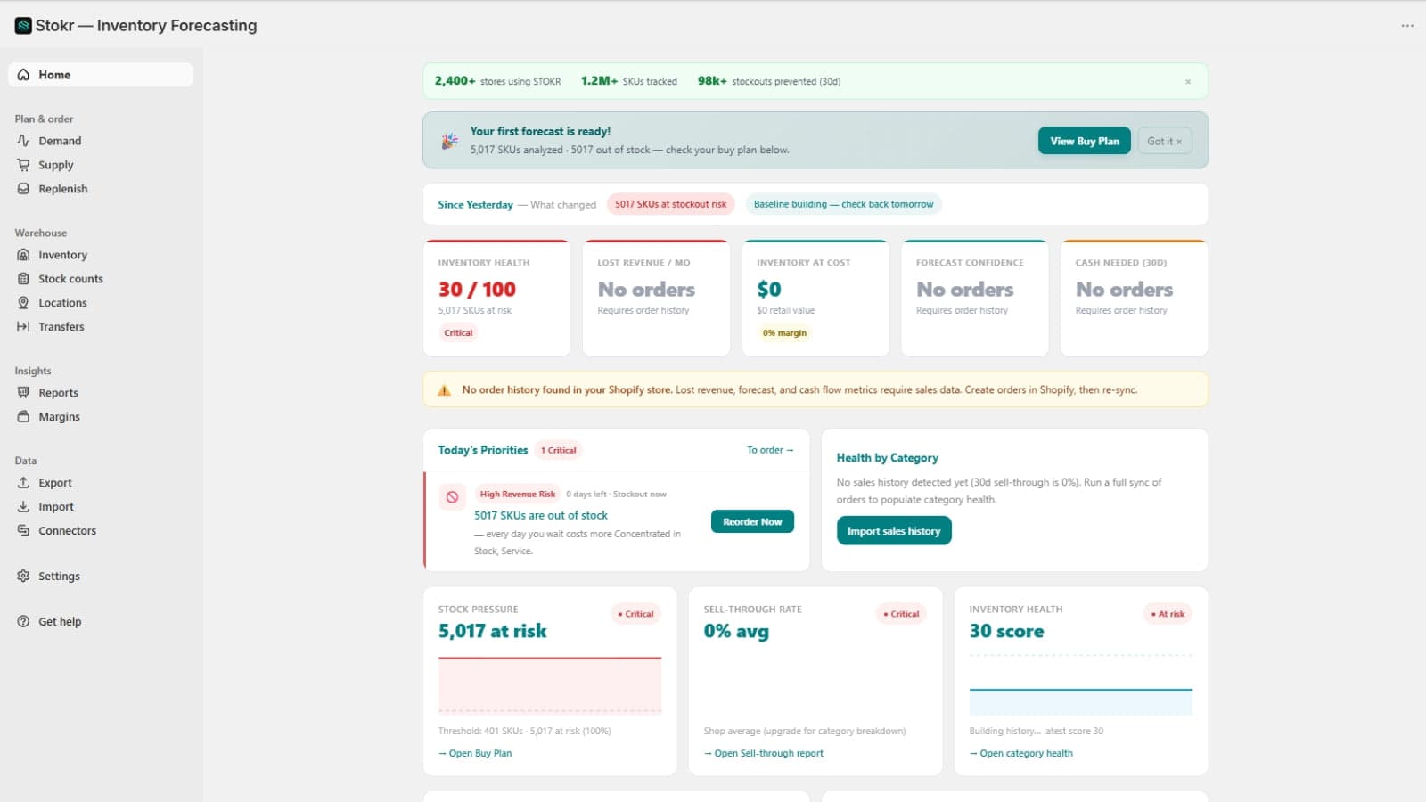The height and width of the screenshot is (802, 1426).
Task: Click 1 Critical badge in Today's Priorities
Action: (559, 450)
